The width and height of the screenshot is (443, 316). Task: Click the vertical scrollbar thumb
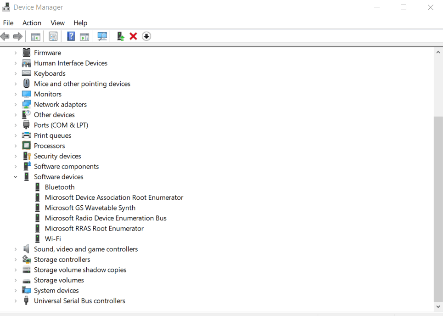(x=438, y=209)
